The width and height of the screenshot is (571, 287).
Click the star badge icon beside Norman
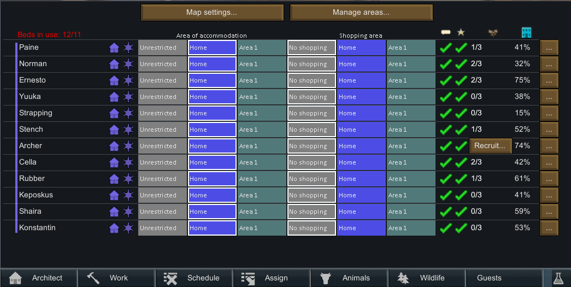click(x=128, y=64)
